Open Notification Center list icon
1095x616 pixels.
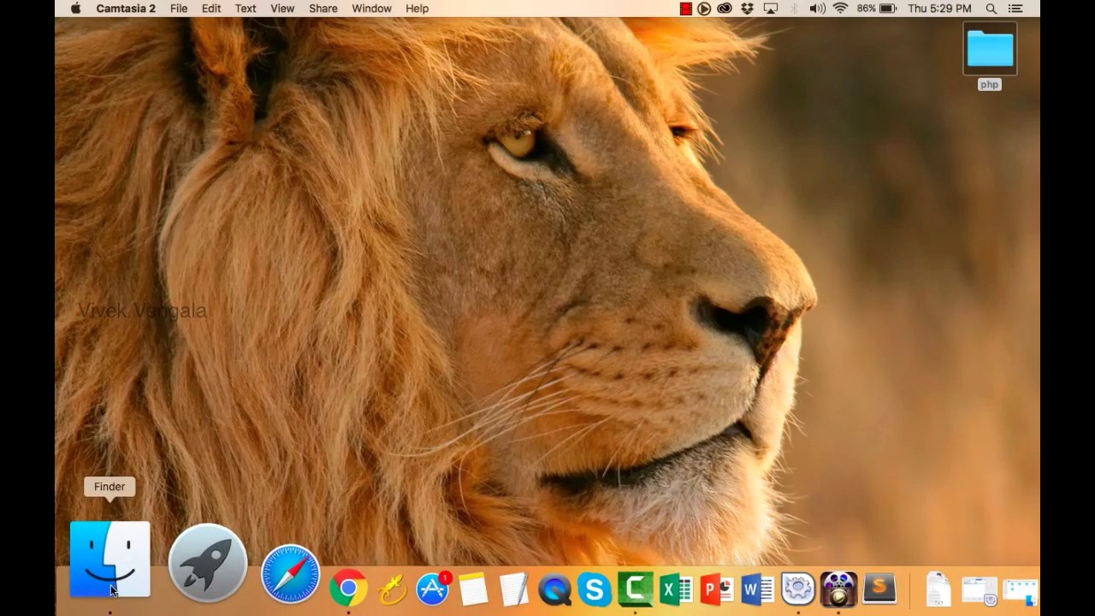coord(1015,9)
